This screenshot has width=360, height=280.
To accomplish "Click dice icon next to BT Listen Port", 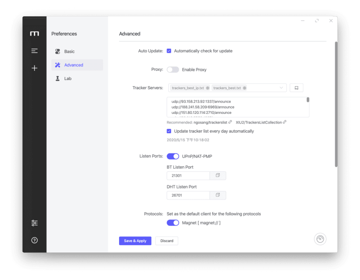I will [x=218, y=175].
